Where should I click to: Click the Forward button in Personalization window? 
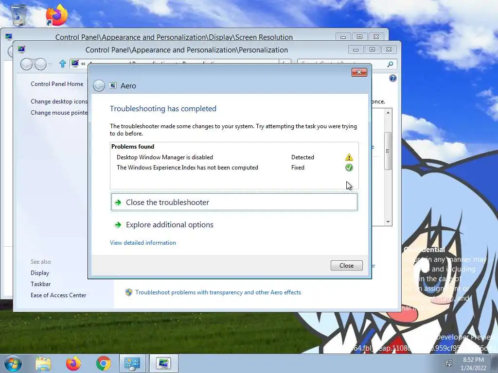click(40, 64)
